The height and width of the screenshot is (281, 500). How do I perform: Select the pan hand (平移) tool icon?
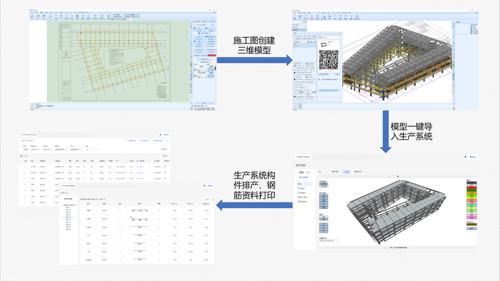pyautogui.click(x=56, y=17)
